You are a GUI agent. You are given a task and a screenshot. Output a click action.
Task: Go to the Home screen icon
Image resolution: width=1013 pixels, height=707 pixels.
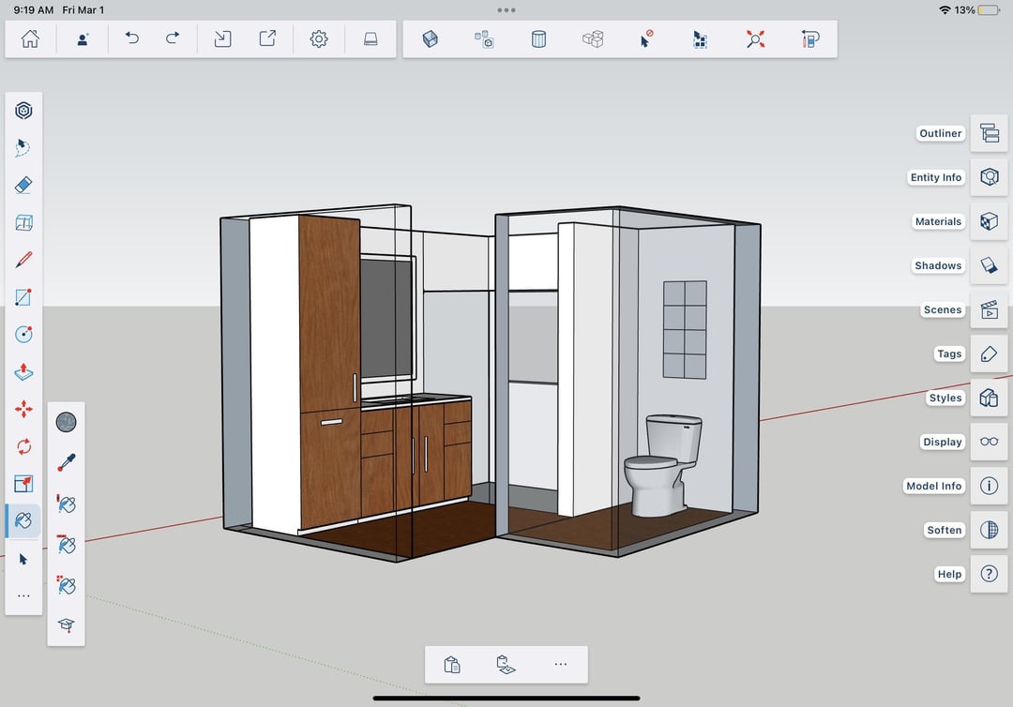(30, 38)
